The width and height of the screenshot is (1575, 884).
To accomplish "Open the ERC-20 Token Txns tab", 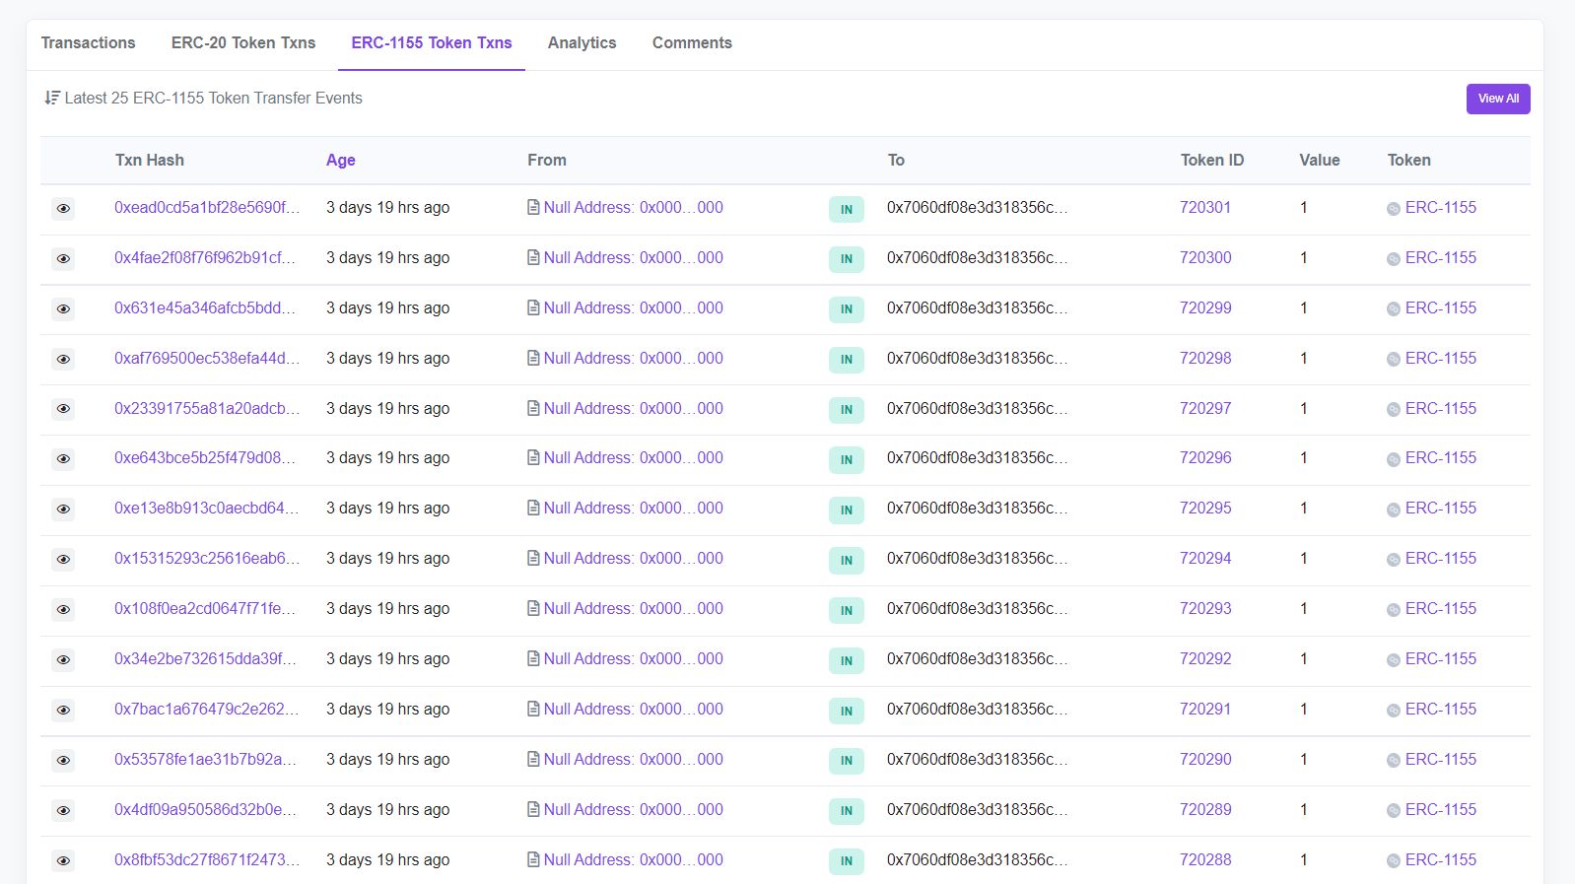I will [243, 42].
